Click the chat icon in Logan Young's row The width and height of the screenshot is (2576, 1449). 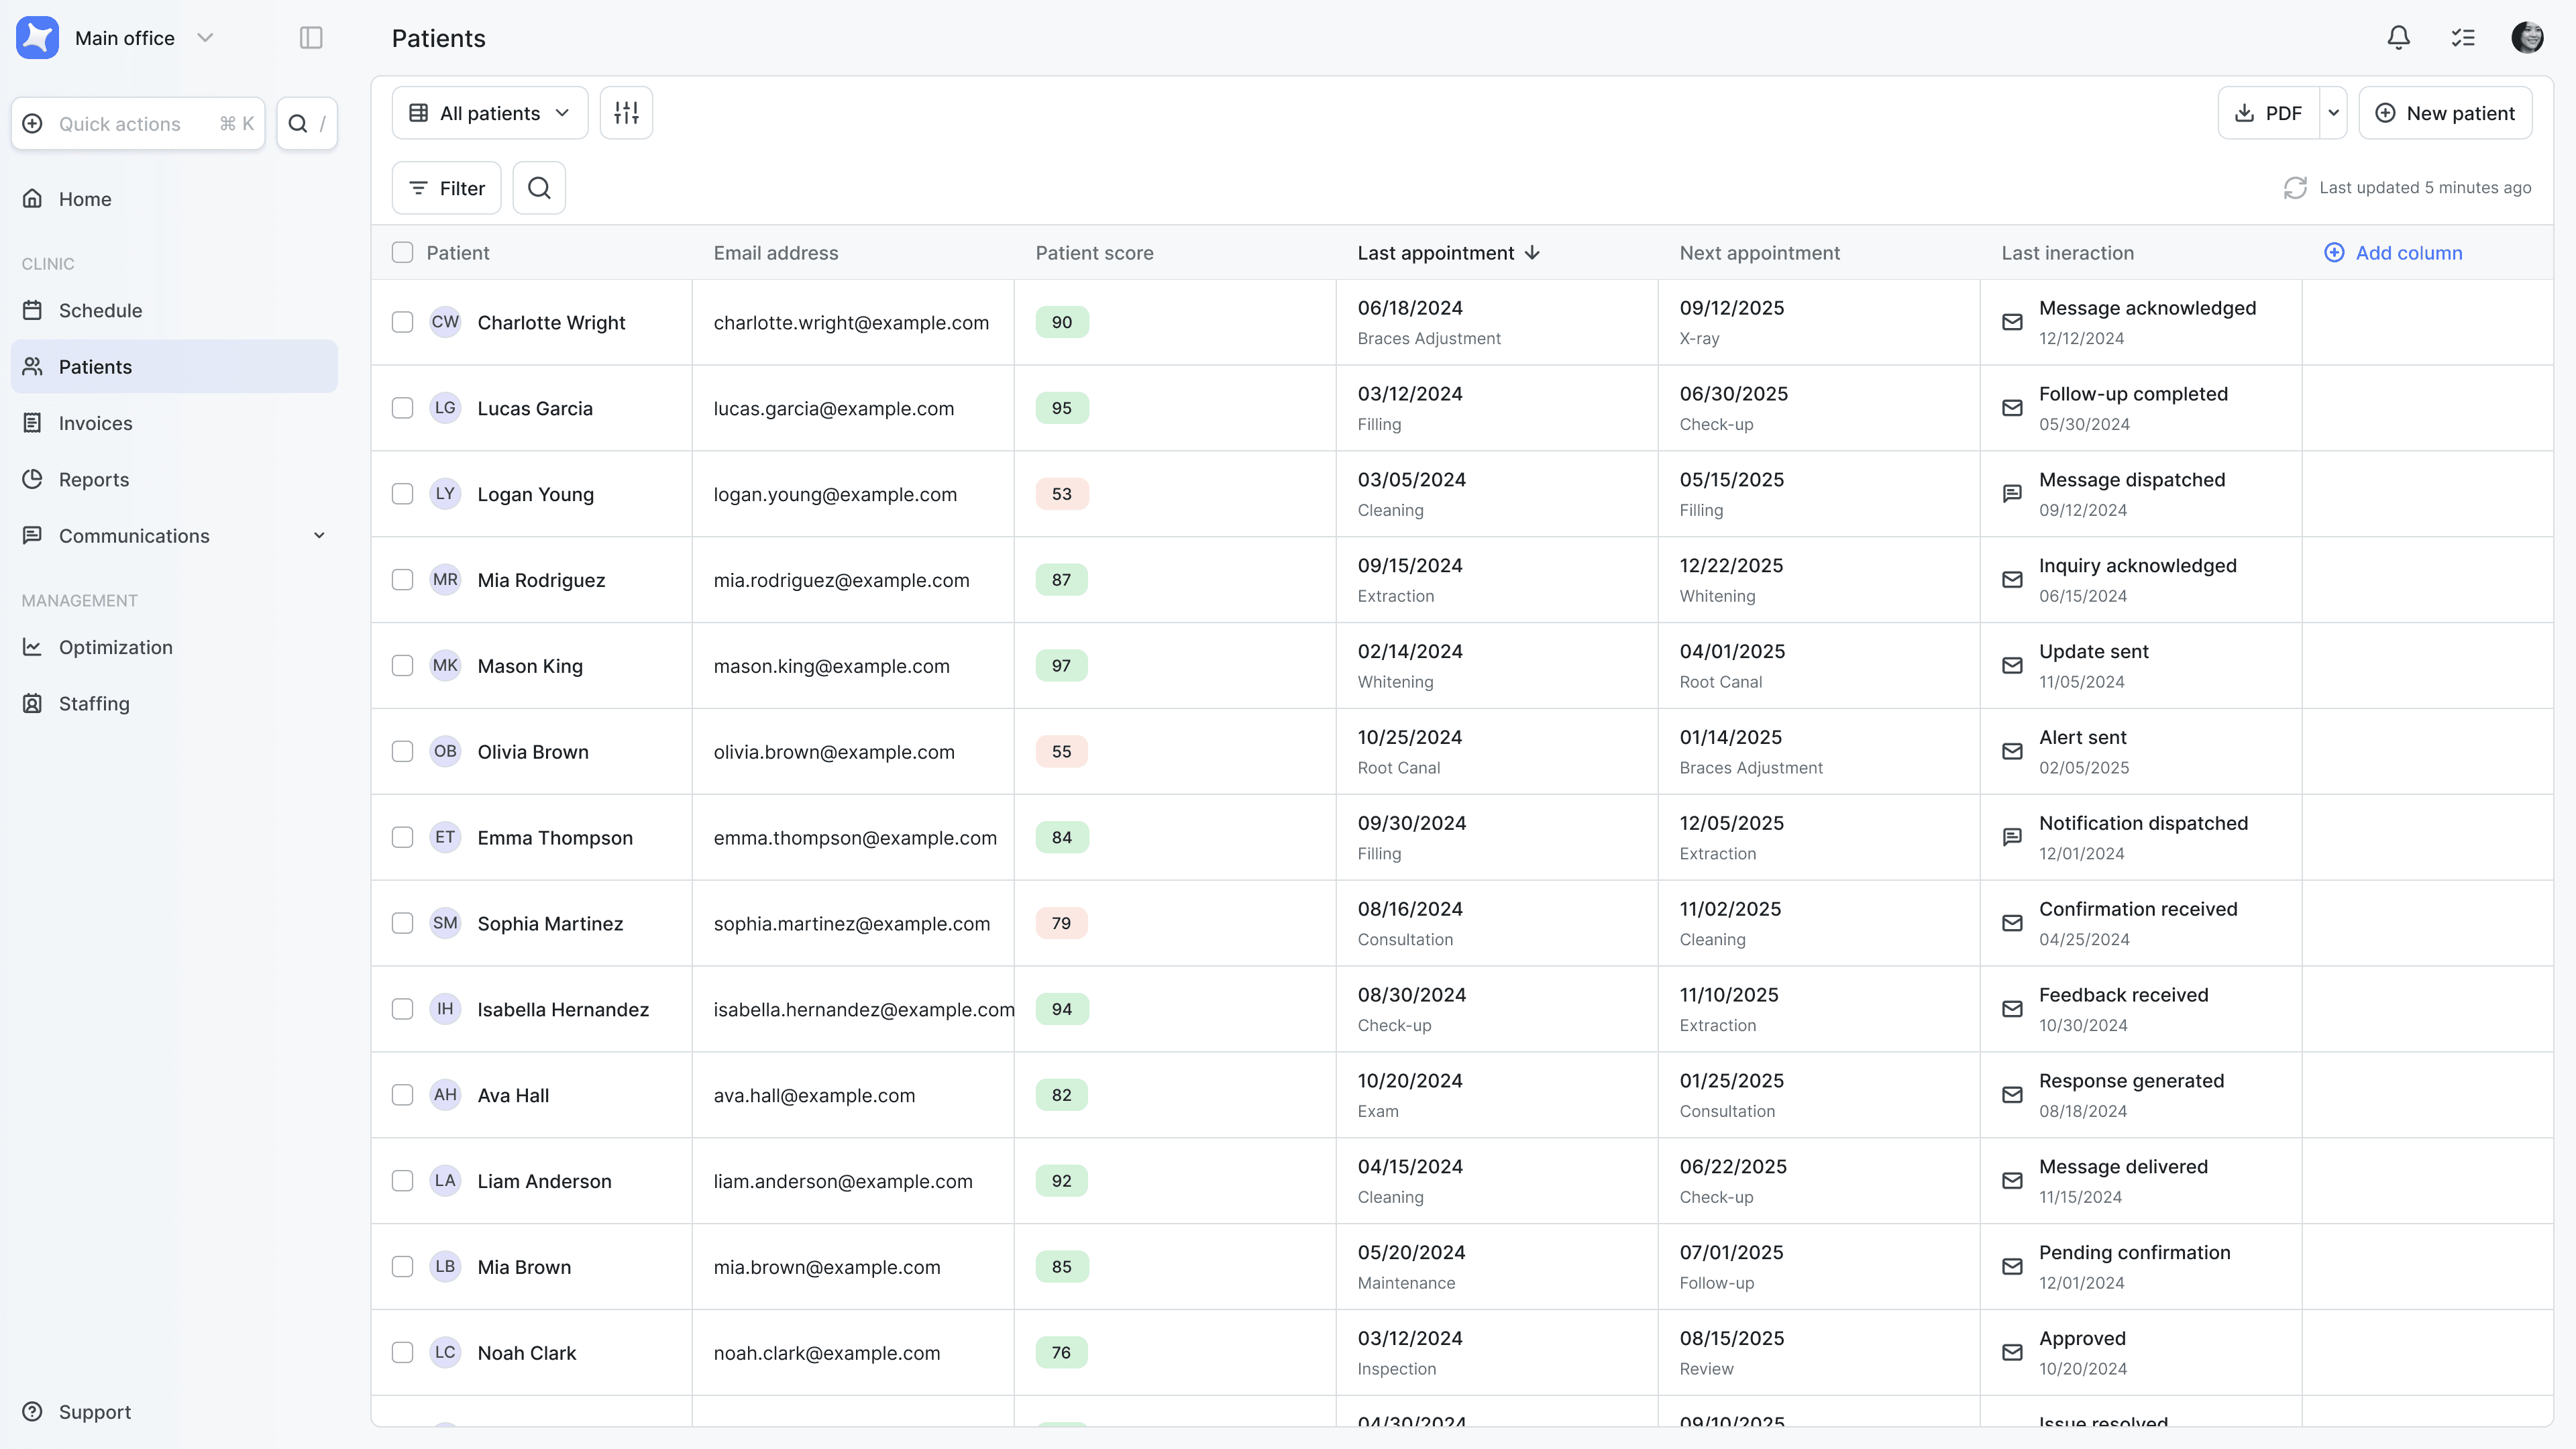2012,494
